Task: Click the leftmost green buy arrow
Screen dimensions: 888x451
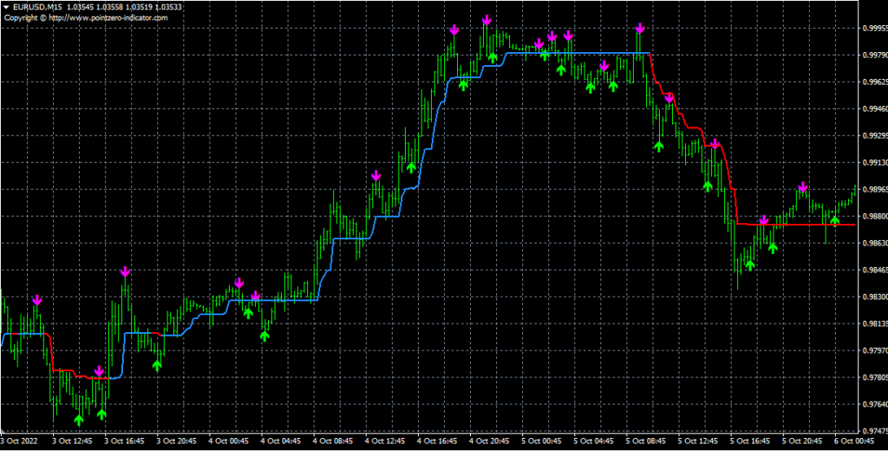Action: 79,420
